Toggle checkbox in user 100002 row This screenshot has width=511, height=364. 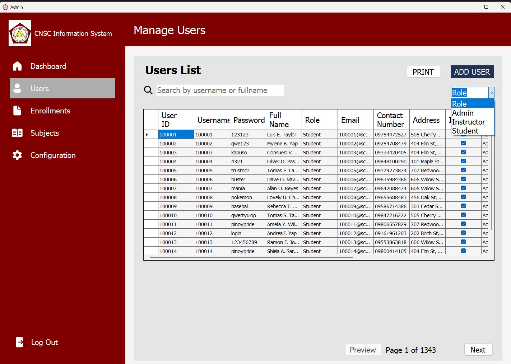[463, 143]
